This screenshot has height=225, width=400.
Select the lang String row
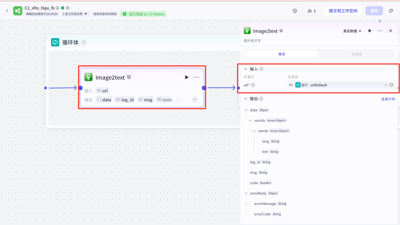(271, 141)
